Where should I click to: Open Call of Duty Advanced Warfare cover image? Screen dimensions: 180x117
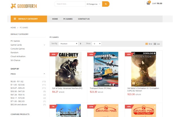pyautogui.click(x=68, y=69)
